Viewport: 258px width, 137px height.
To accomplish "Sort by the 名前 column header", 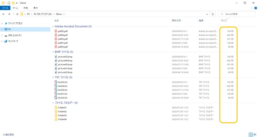I will pos(56,21).
